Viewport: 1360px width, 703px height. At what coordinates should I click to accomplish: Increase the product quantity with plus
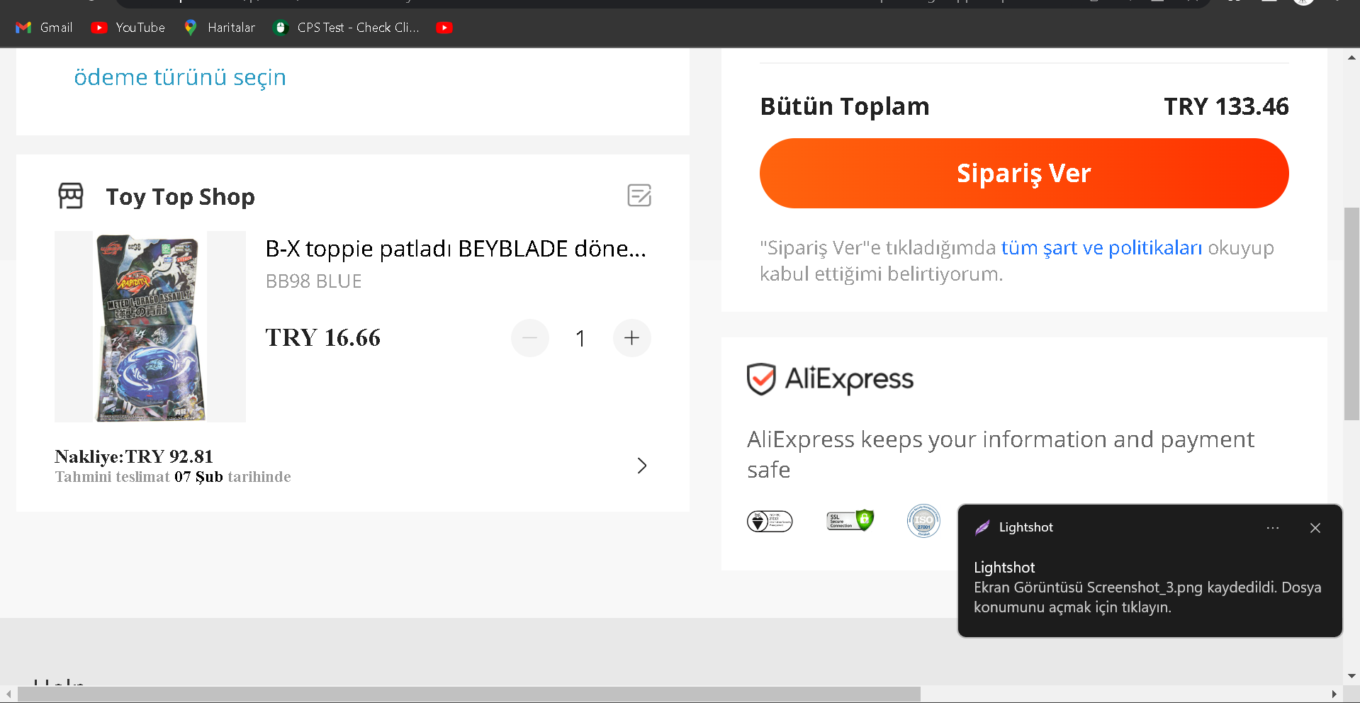[631, 338]
